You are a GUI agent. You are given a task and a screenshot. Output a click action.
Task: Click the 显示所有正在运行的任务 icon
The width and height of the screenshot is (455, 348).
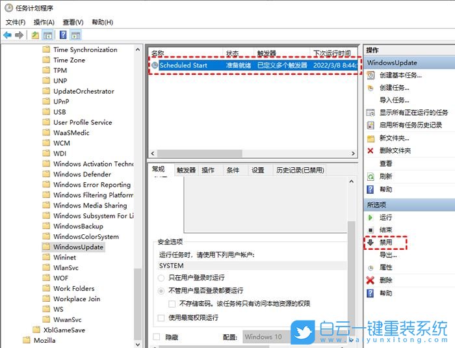(370, 113)
